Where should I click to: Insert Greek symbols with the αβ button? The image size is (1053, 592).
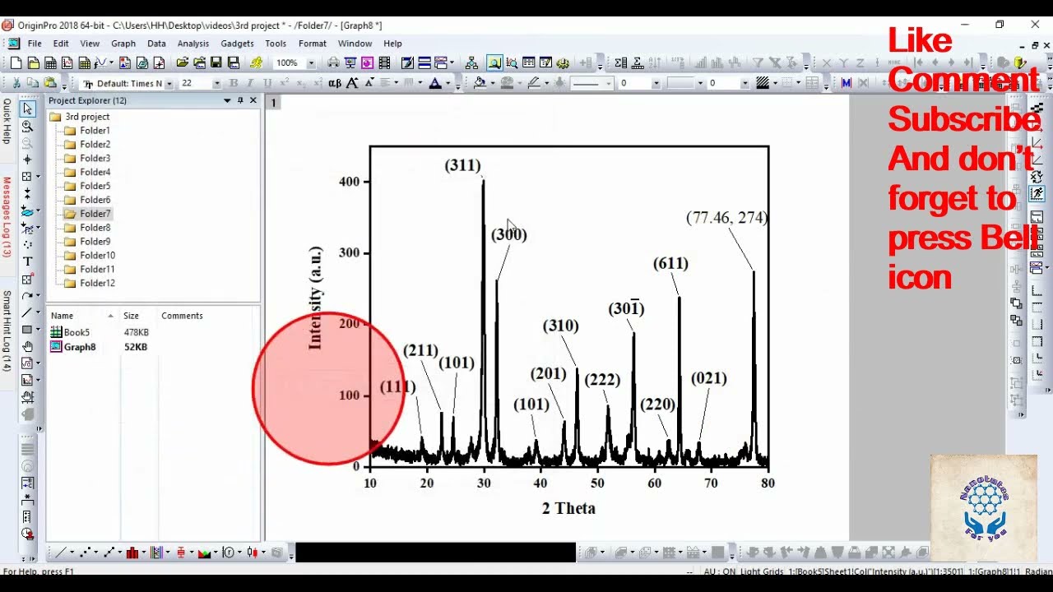(x=335, y=83)
